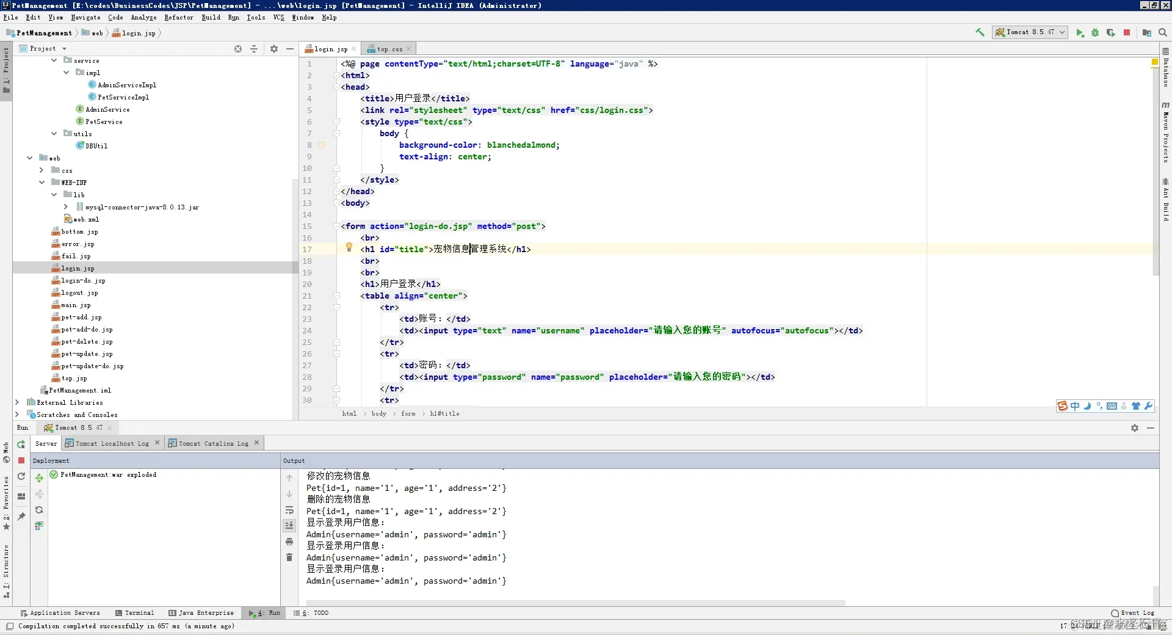Collapse the service package folder
The image size is (1172, 635).
pos(54,60)
